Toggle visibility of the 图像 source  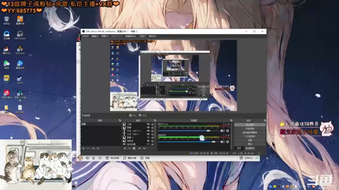(148, 128)
